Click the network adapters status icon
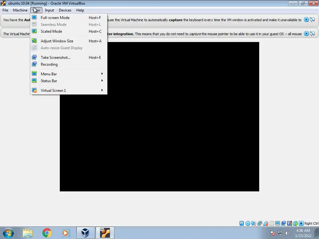 259,223
